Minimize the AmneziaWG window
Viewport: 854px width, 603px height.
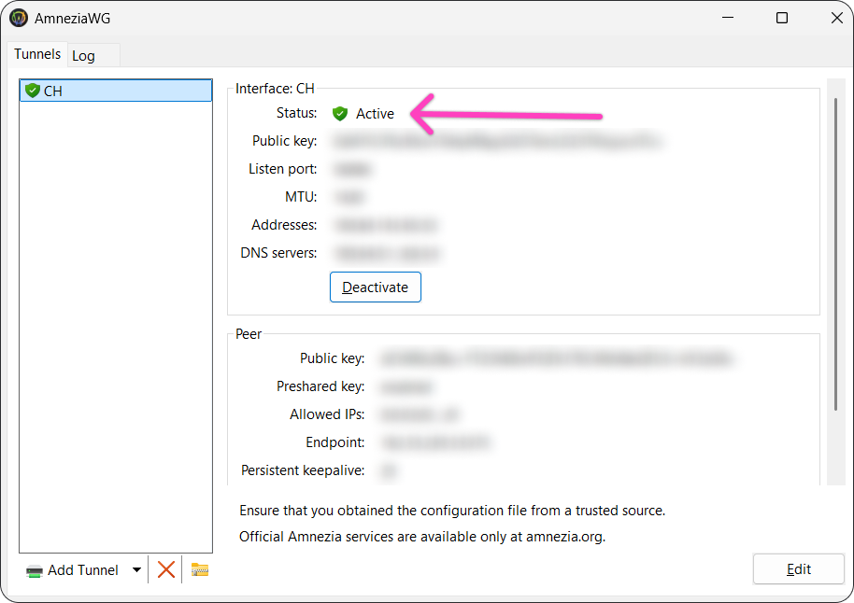[728, 18]
